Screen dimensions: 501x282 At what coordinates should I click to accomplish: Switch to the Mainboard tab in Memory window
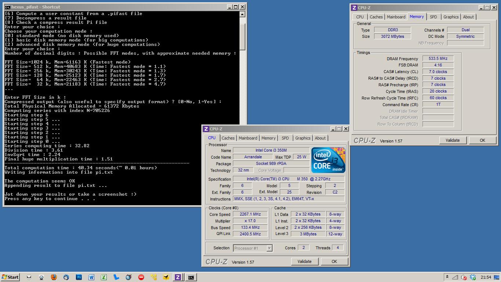(396, 17)
